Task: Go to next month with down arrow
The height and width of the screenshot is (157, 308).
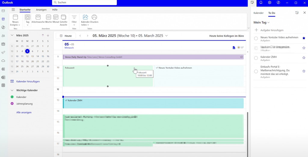Action: 48,35
